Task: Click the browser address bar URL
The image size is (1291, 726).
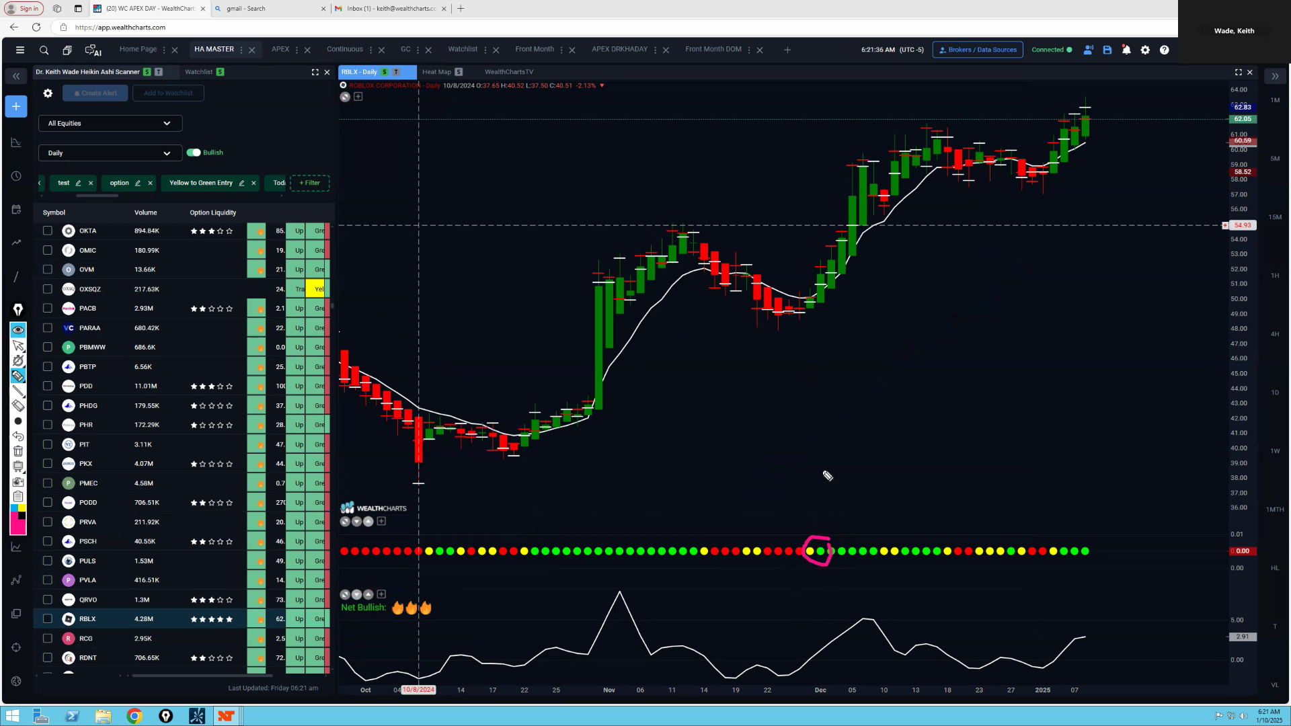Action: pyautogui.click(x=120, y=28)
